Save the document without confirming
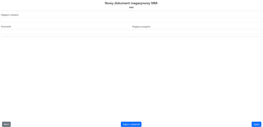This screenshot has height=127, width=263. [x=256, y=124]
